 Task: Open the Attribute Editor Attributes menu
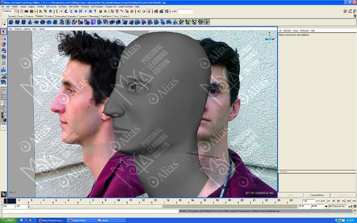click(304, 31)
